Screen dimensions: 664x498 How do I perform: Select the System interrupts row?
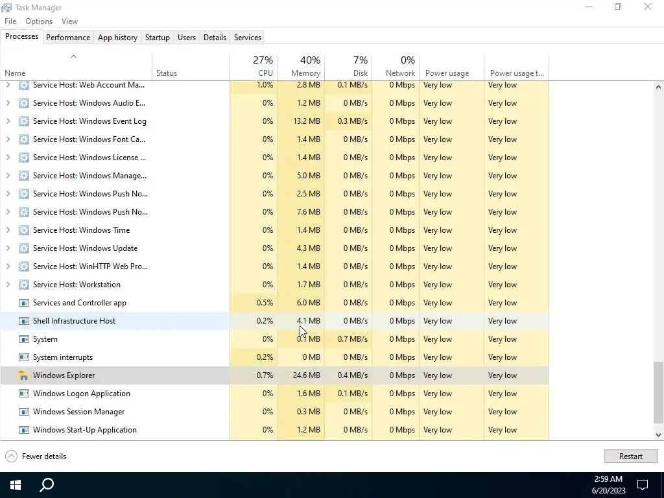click(274, 357)
